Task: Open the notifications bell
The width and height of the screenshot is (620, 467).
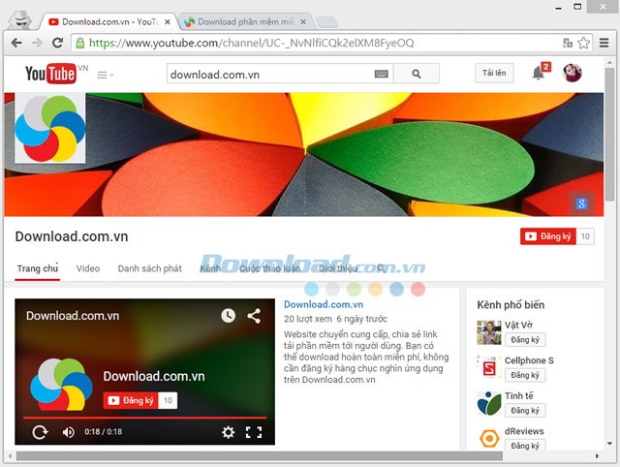Action: [538, 74]
